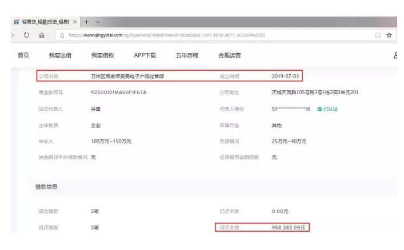This screenshot has height=250, width=404.
Task: Click masked ID number starting with 51
Action: coord(291,109)
